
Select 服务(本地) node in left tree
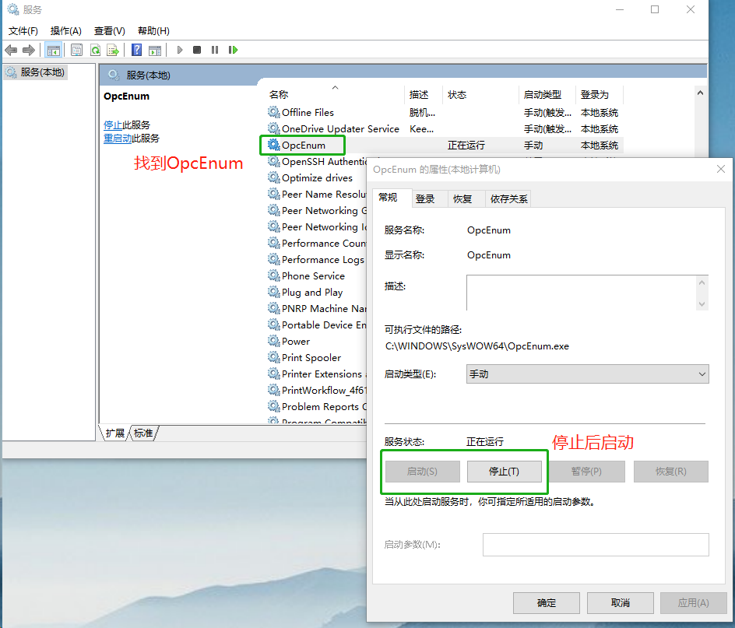(36, 72)
